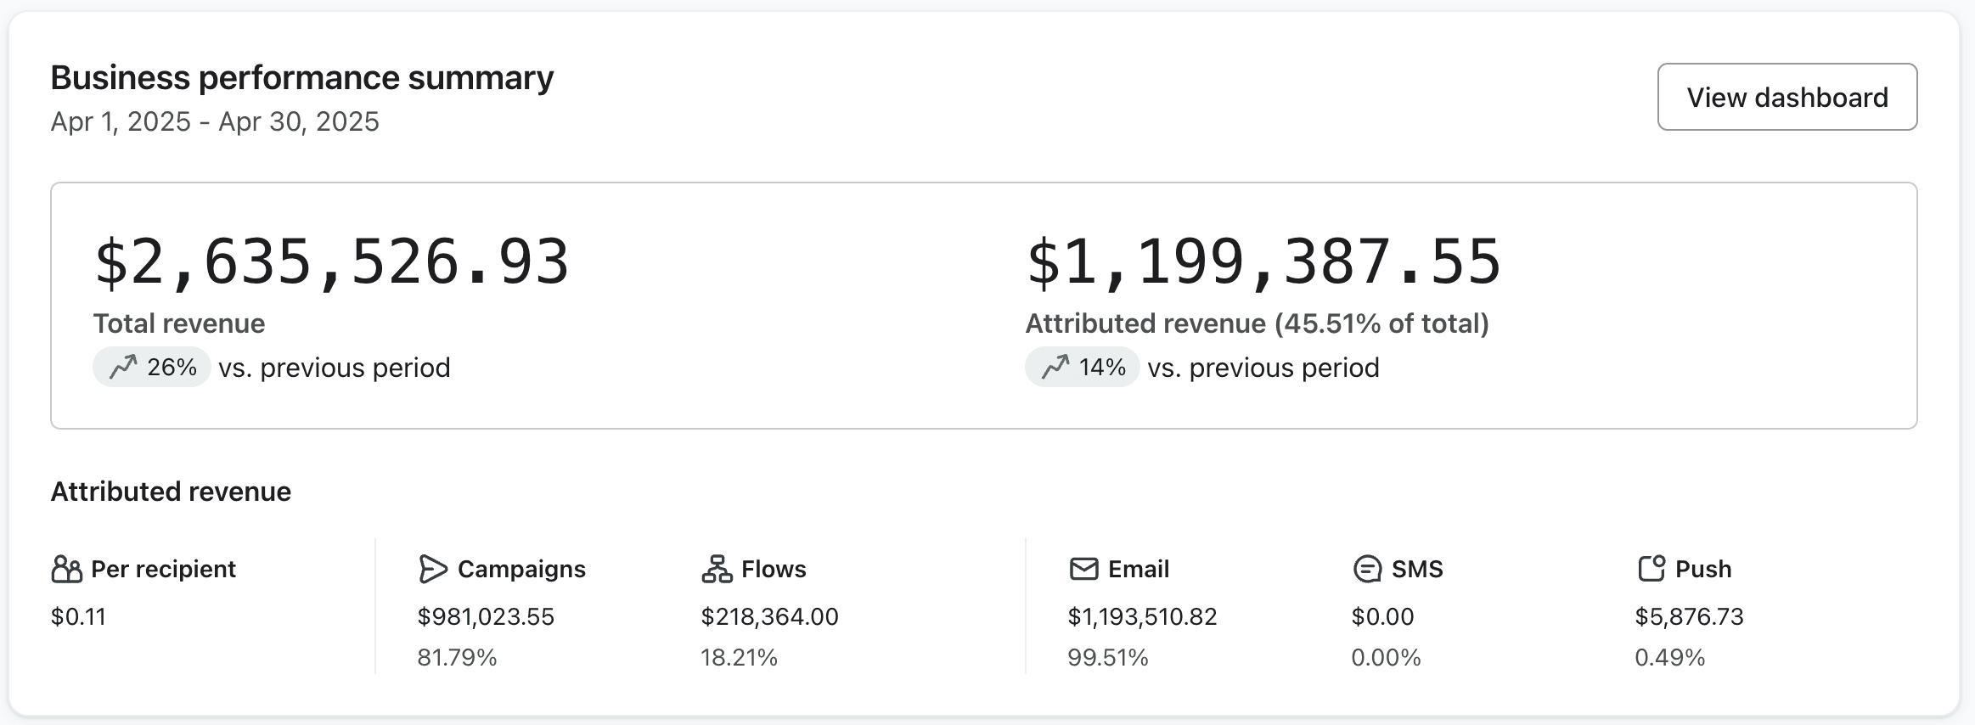Click the Campaigns revenue $981,023.55

point(486,616)
